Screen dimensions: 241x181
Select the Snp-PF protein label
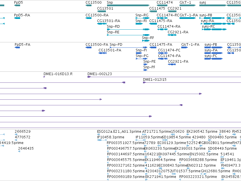[149, 67]
